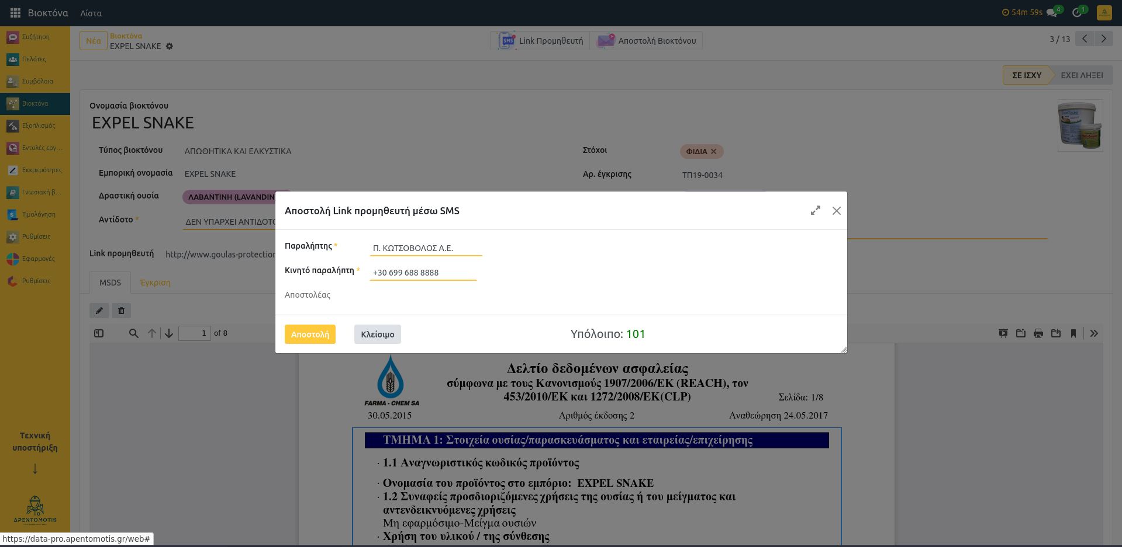Open the PDF find magnifier
Viewport: 1122px width, 547px height.
(x=134, y=333)
